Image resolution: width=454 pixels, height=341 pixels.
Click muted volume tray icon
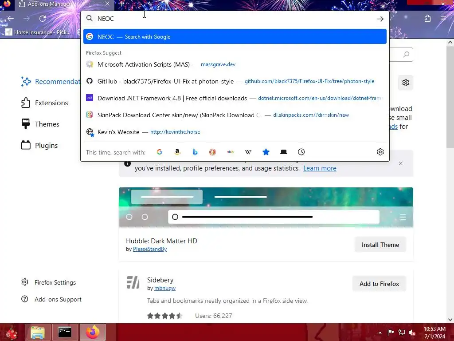tap(412, 333)
